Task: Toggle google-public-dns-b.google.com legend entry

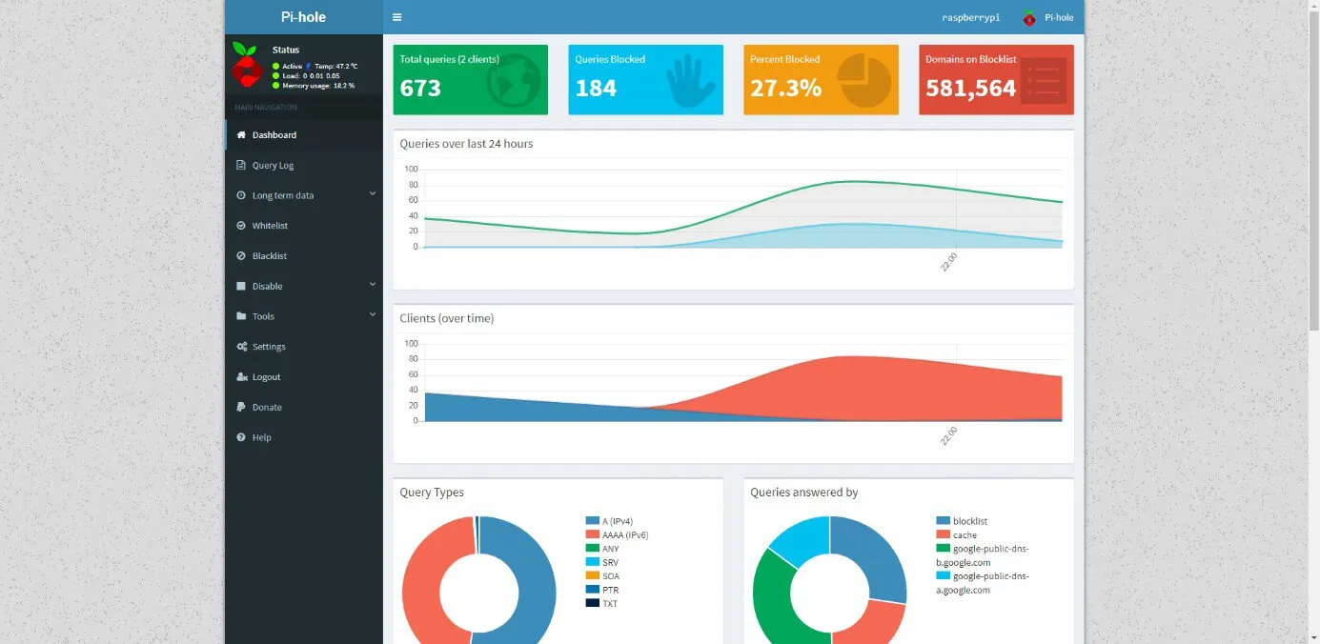Action: [x=983, y=555]
